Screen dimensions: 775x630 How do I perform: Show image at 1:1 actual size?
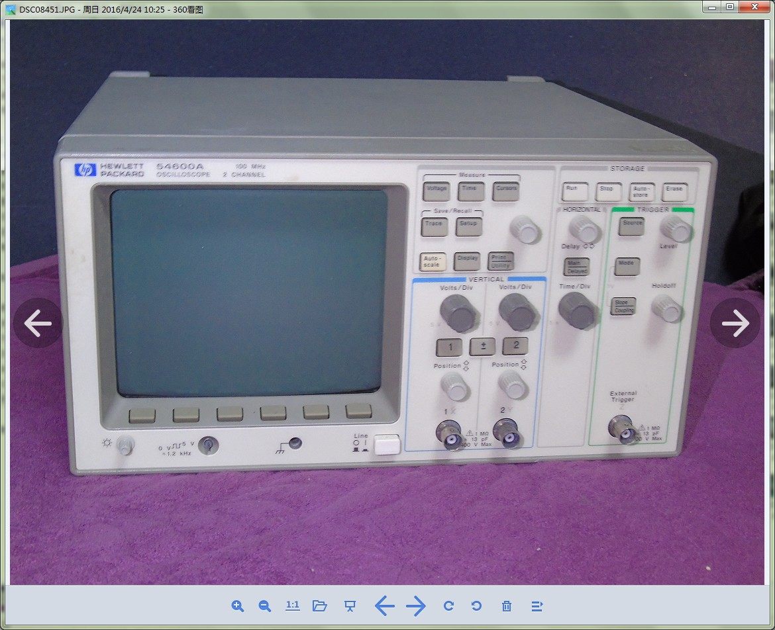(x=293, y=606)
